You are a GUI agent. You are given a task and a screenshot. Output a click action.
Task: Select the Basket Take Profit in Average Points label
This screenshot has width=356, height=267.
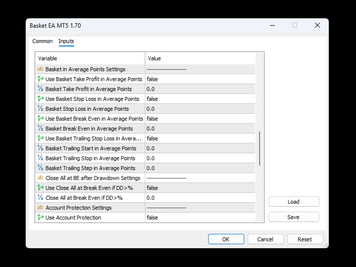pos(89,89)
